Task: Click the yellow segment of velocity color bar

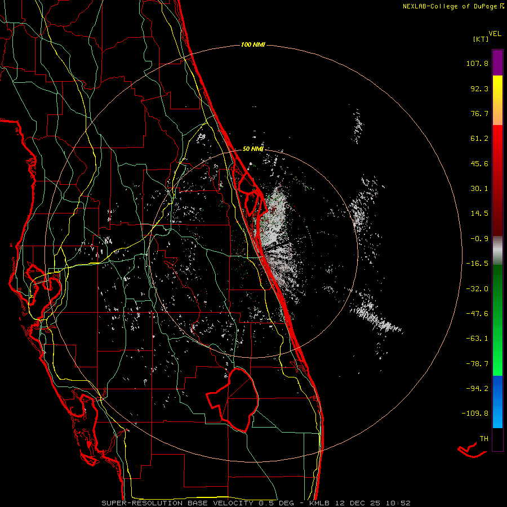Action: point(497,100)
